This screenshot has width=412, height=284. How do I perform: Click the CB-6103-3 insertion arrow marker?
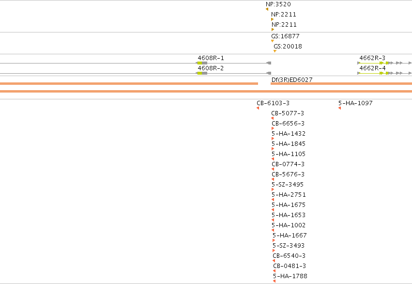(258, 108)
